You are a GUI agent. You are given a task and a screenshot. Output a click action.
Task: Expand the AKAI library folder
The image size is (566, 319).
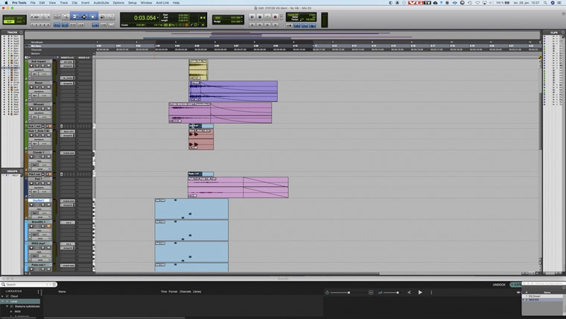tap(11, 312)
